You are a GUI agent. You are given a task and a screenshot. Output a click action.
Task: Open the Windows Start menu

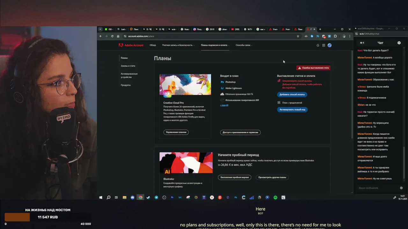(x=101, y=198)
